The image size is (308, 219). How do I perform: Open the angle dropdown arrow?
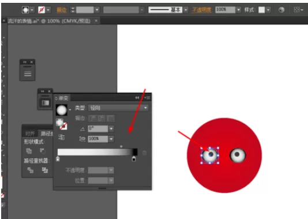pyautogui.click(x=111, y=129)
